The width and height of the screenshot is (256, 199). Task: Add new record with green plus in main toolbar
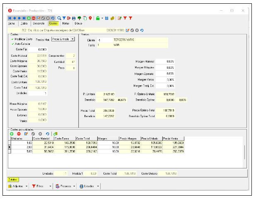[x=29, y=18]
